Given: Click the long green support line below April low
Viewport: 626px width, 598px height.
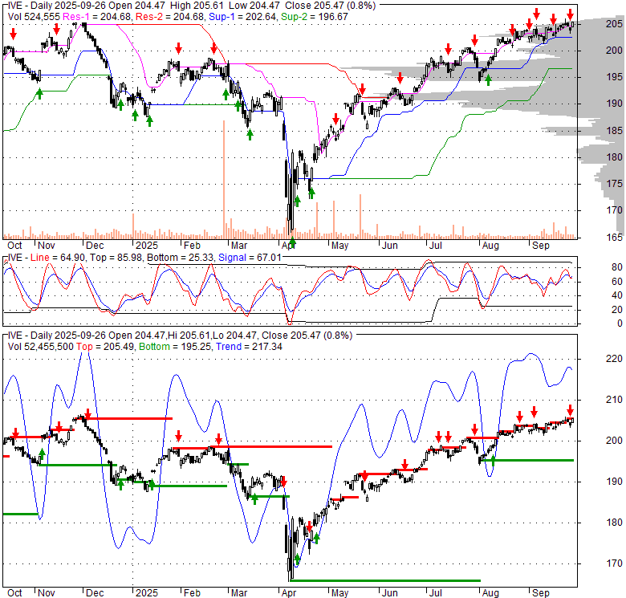Looking at the screenshot, I should coord(386,580).
